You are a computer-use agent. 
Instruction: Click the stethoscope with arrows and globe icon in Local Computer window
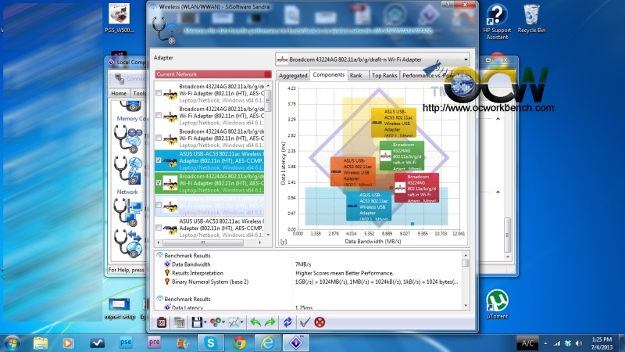pyautogui.click(x=128, y=242)
